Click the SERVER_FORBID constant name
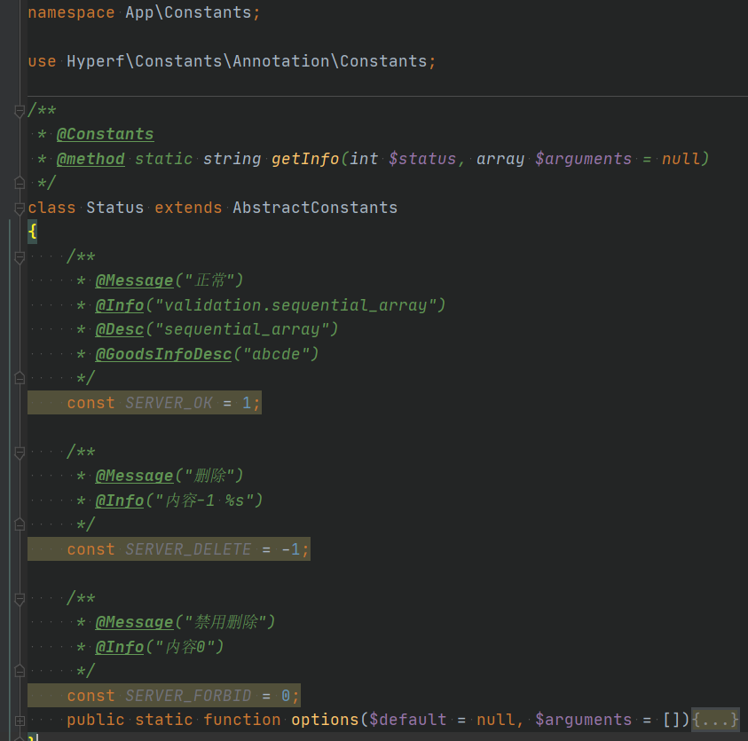 pyautogui.click(x=188, y=696)
